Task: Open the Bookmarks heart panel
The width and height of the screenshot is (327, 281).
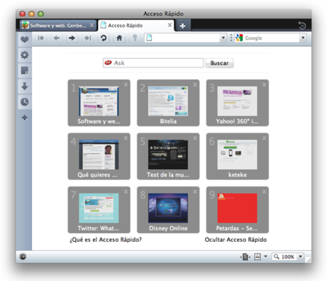Action: click(x=25, y=39)
